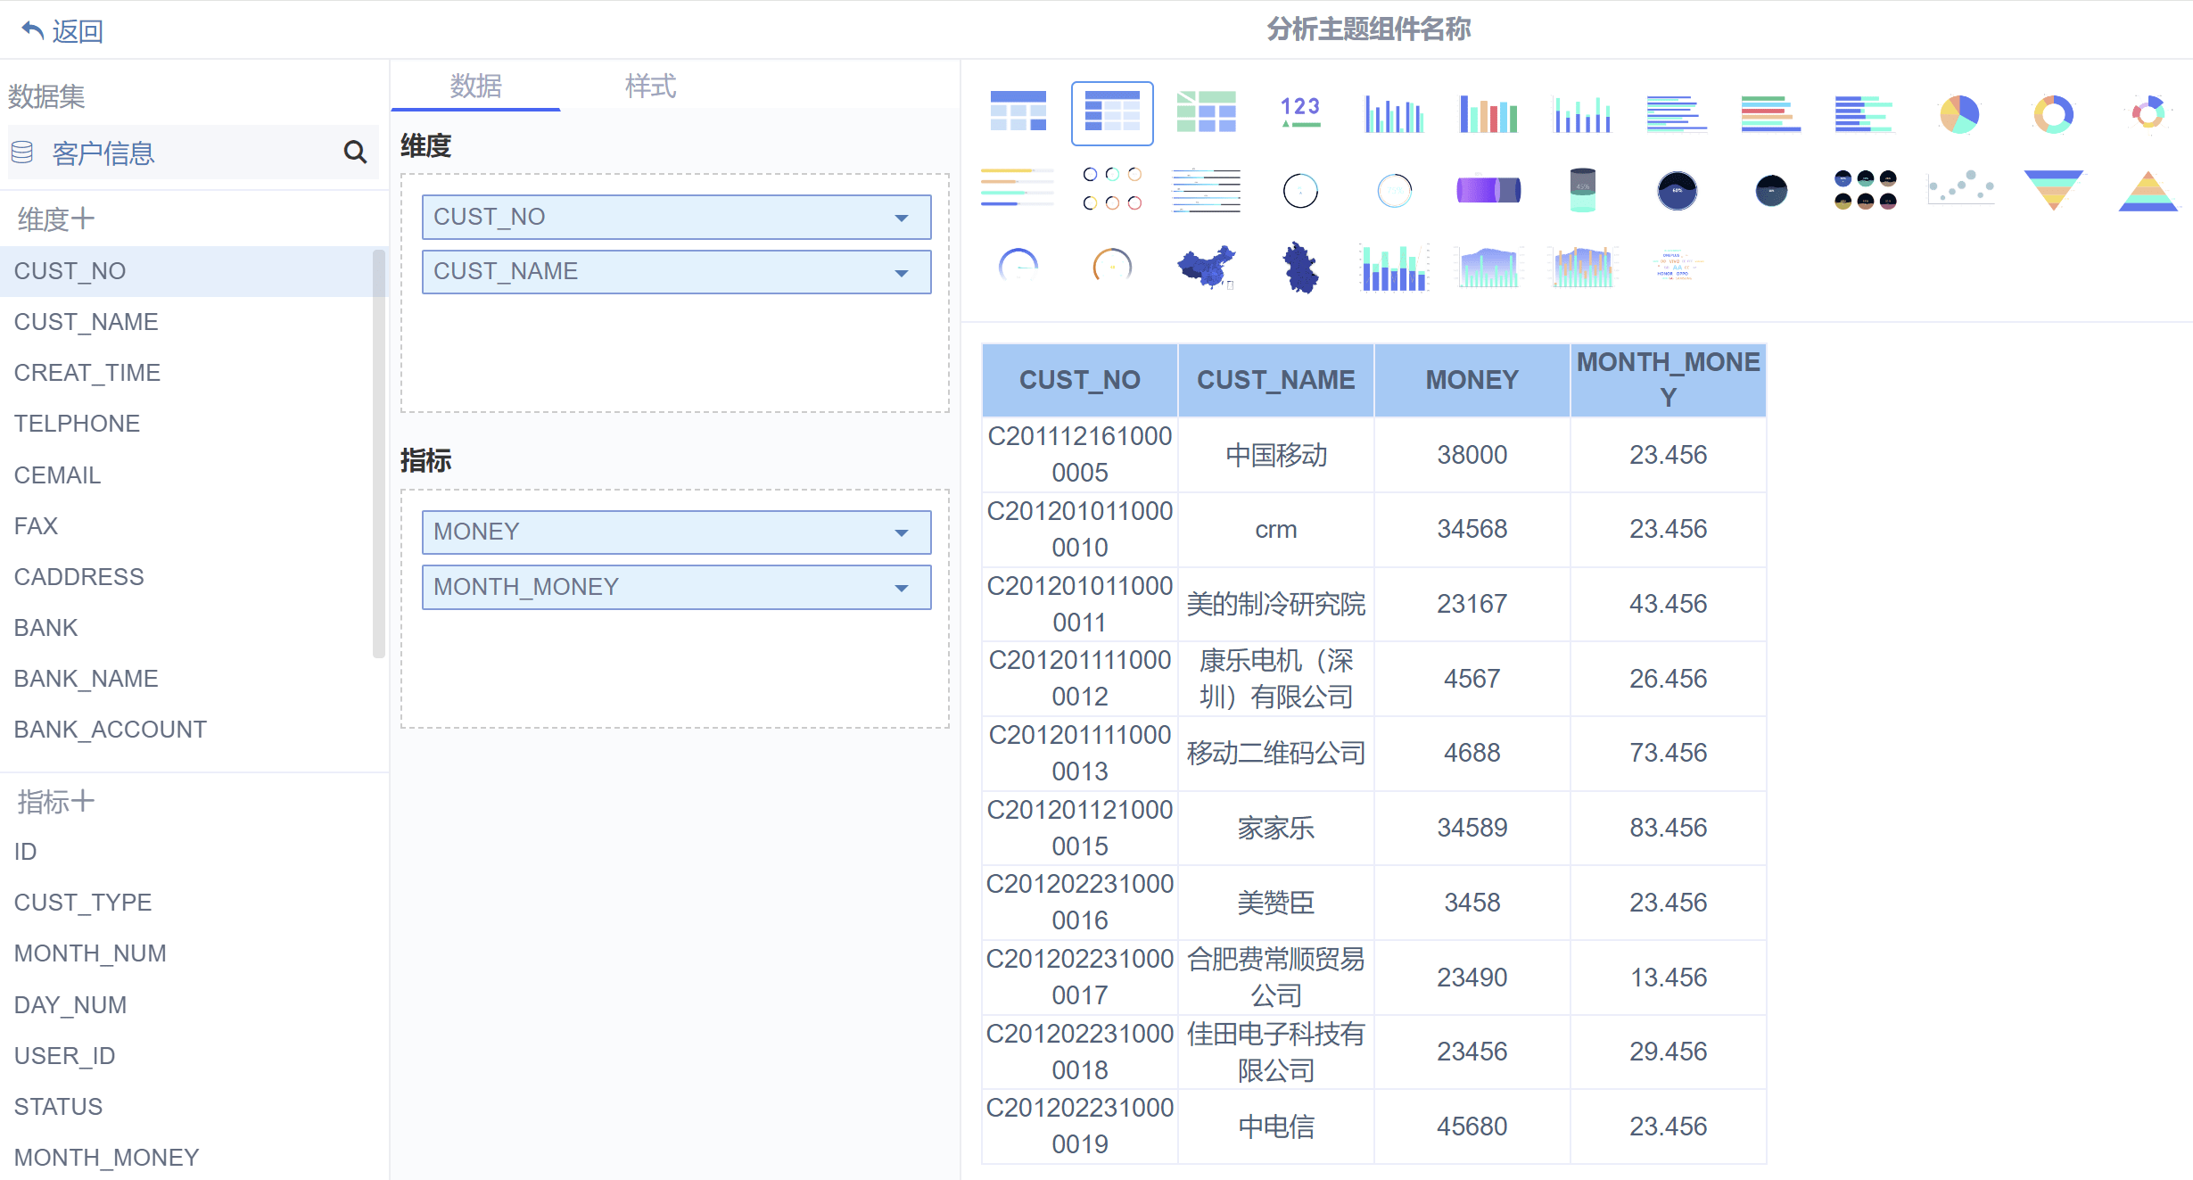The width and height of the screenshot is (2193, 1180).
Task: Select the scatter bubble chart
Action: pyautogui.click(x=1960, y=187)
